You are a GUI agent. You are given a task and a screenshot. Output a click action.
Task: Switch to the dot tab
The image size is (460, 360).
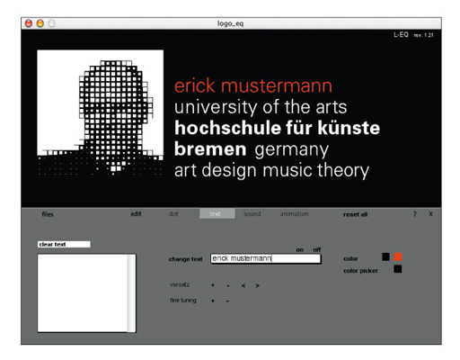point(173,214)
